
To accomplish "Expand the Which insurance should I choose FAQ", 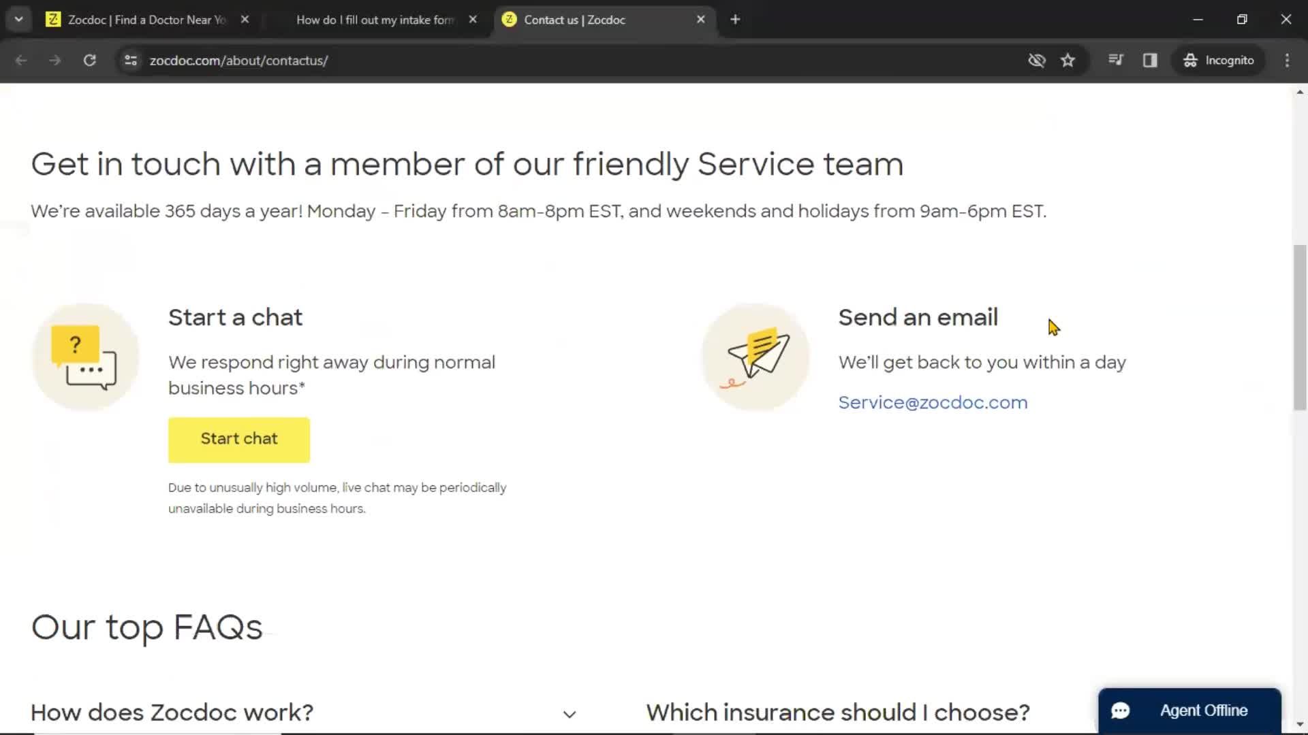I will point(838,713).
